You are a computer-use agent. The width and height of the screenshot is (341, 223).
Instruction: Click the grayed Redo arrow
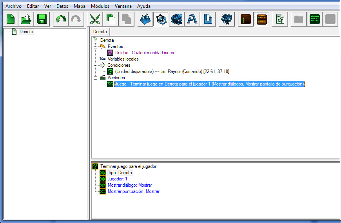pos(76,19)
